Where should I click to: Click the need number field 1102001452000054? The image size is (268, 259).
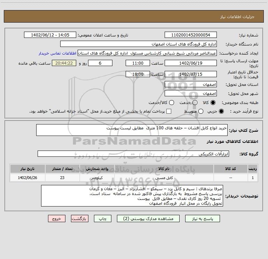coord(191,35)
